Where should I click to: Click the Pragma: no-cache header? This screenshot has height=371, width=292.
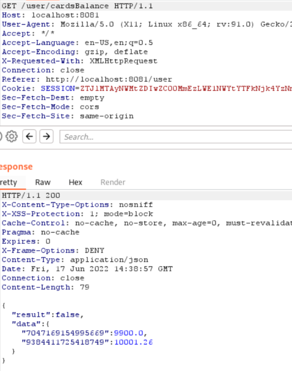41,232
